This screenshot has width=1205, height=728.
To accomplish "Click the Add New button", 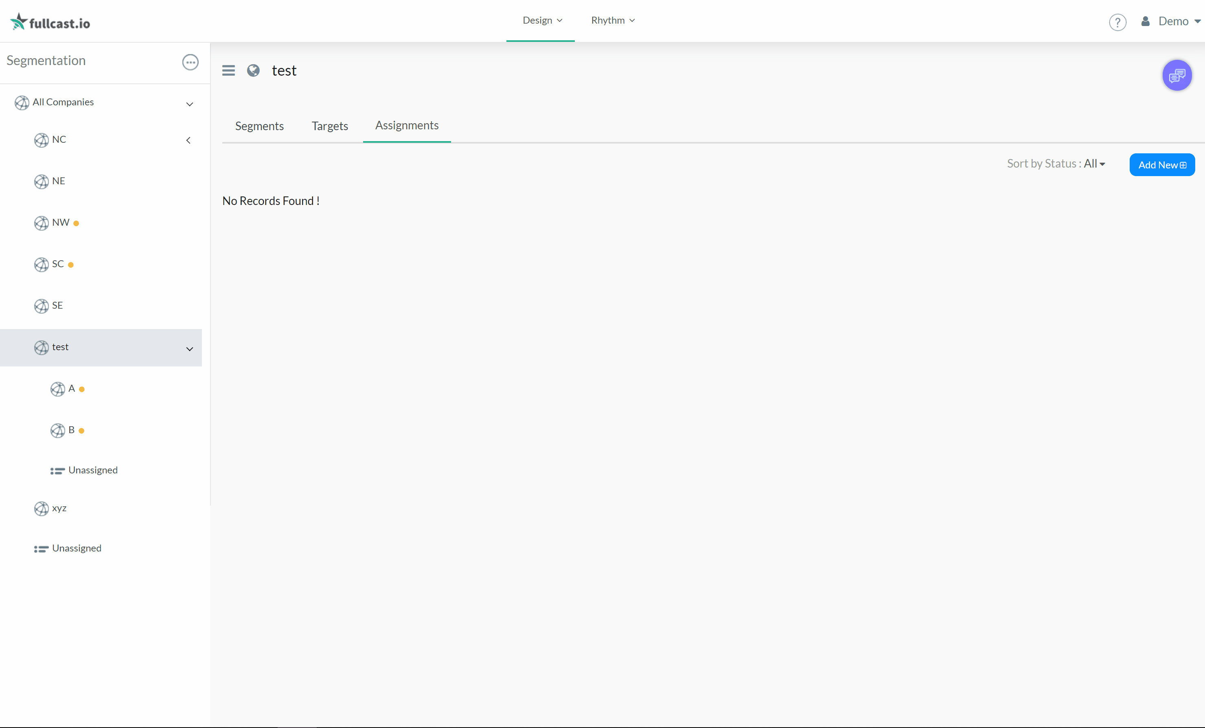I will point(1161,165).
